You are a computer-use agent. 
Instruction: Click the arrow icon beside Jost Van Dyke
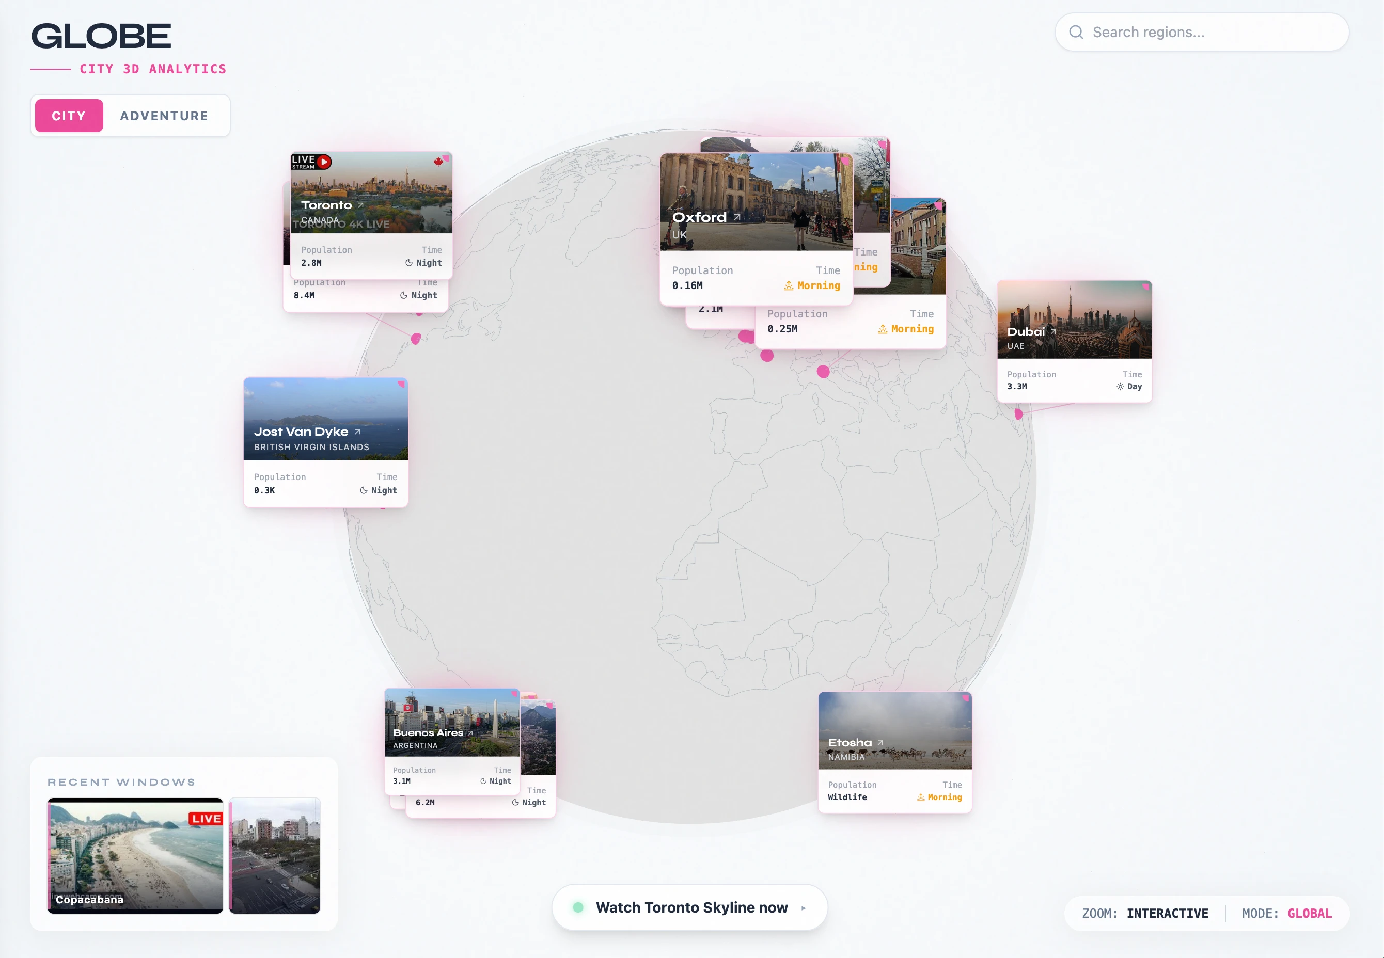click(357, 432)
